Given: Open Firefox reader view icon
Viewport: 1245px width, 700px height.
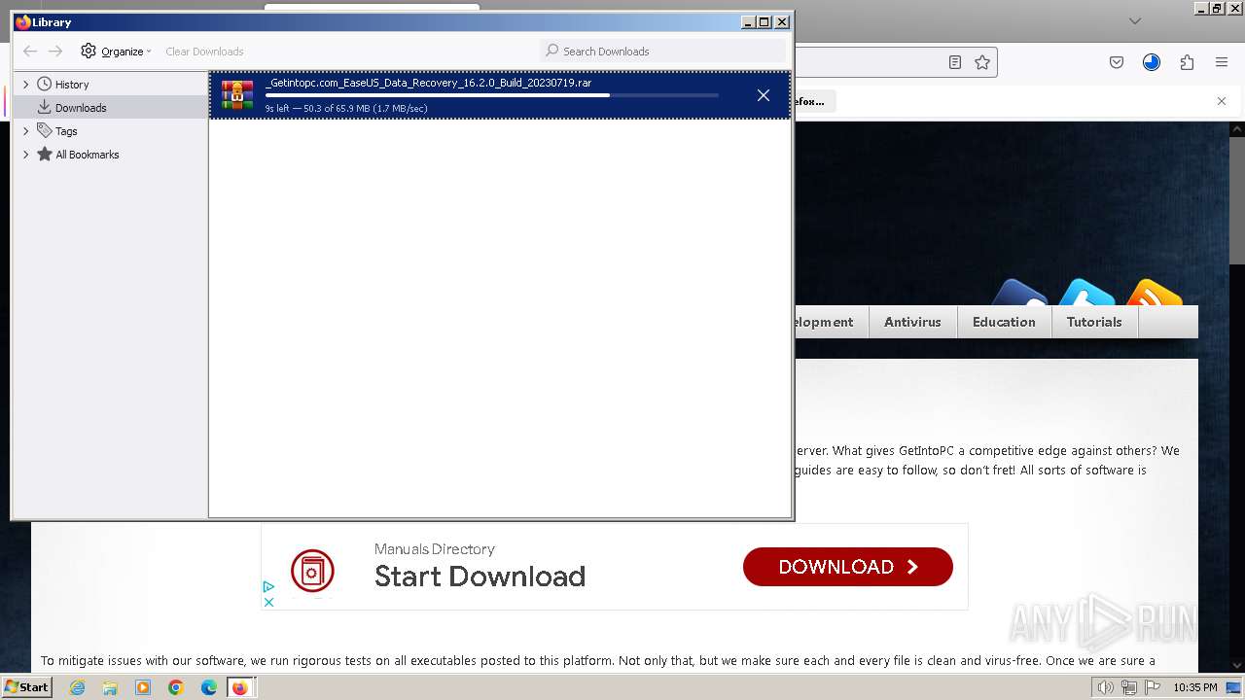Looking at the screenshot, I should [955, 62].
